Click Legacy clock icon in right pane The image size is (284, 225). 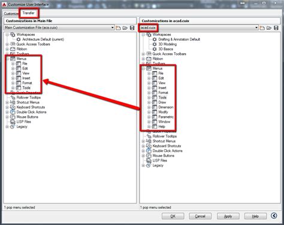[149, 166]
